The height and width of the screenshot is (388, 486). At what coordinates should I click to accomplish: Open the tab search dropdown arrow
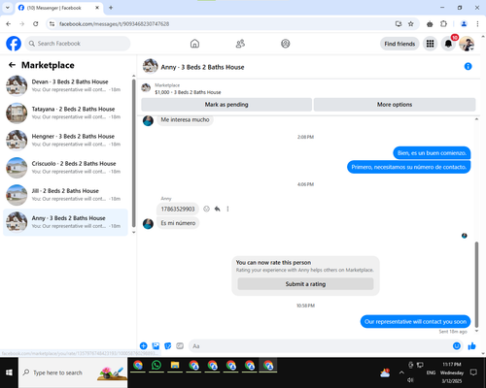pos(8,8)
